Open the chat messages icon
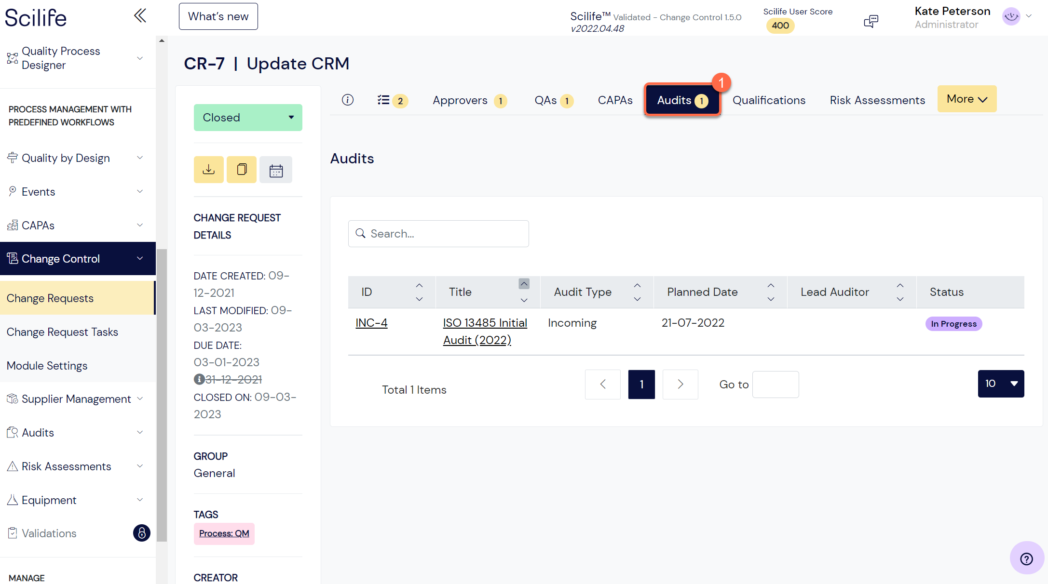 (871, 21)
